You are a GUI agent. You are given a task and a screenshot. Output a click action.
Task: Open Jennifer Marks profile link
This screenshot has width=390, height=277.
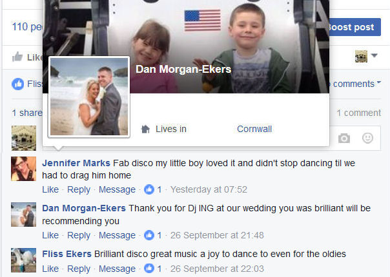pyautogui.click(x=76, y=163)
